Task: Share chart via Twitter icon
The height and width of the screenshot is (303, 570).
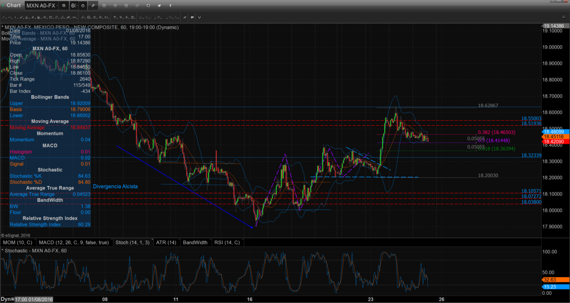Action: pos(159,6)
